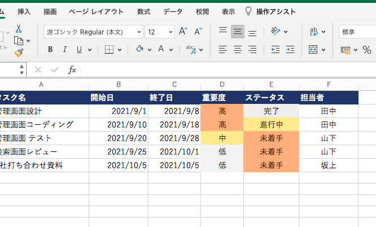Select yellow 中 priority cell
Viewport: 376px width, 227px height.
222,138
